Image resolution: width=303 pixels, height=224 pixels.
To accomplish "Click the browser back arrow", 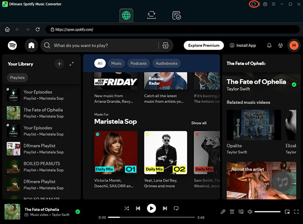I will [17, 29].
